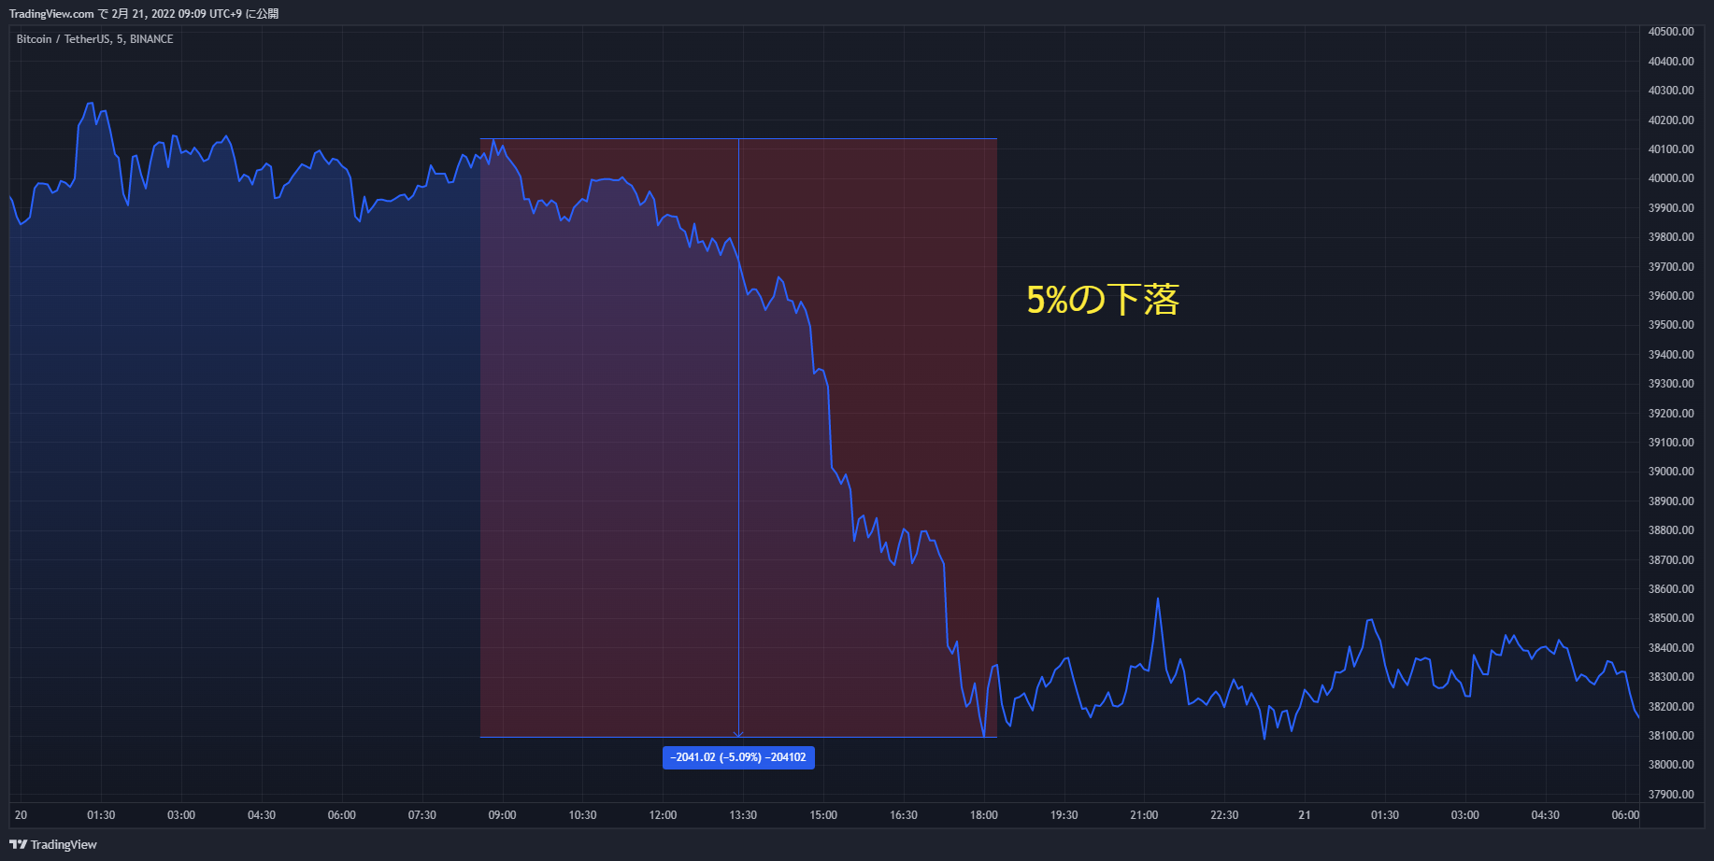Click the 38100.00 price axis label

coord(1671,736)
